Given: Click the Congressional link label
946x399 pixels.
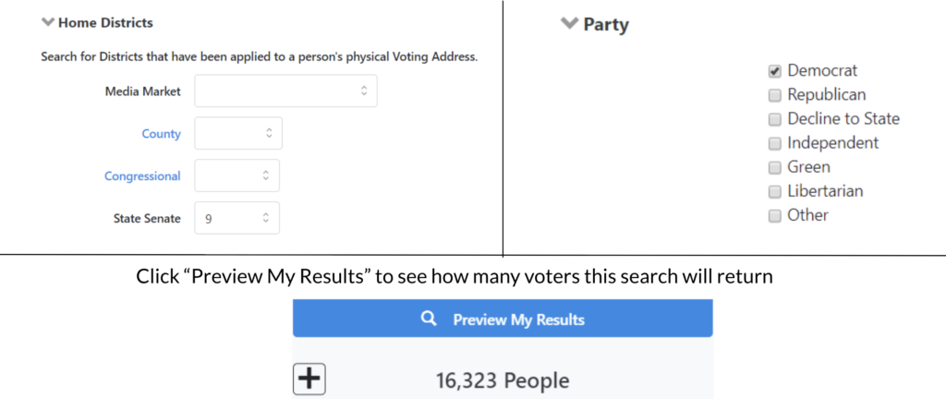Looking at the screenshot, I should 142,176.
